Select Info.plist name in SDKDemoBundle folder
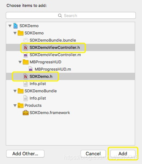Screen dimensions: 142x164 (38, 98)
